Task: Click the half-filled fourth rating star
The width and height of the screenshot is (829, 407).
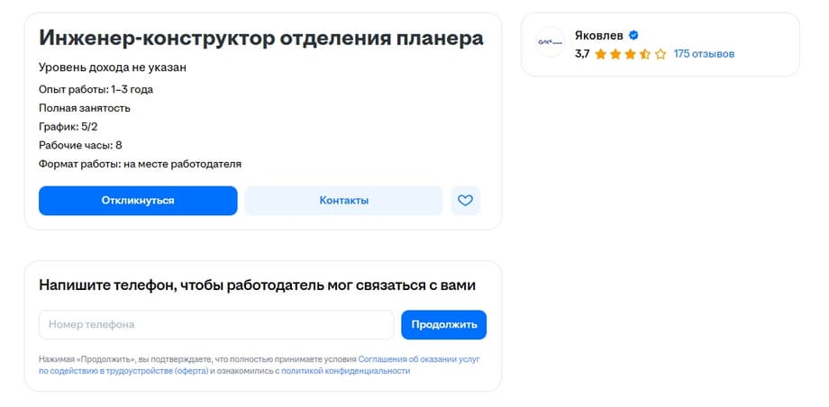Action: [x=645, y=54]
